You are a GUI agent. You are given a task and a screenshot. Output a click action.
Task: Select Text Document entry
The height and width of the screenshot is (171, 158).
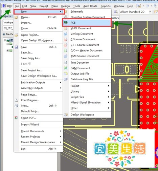[87, 63]
